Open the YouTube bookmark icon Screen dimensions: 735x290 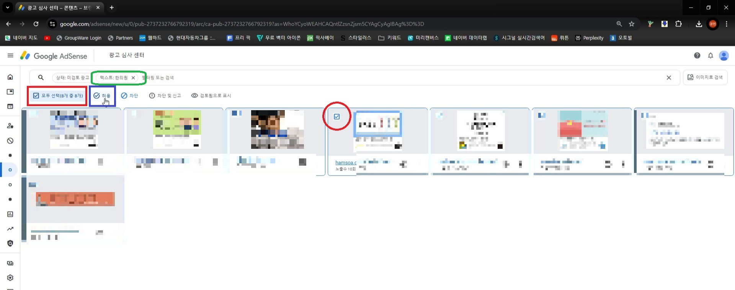(x=47, y=38)
